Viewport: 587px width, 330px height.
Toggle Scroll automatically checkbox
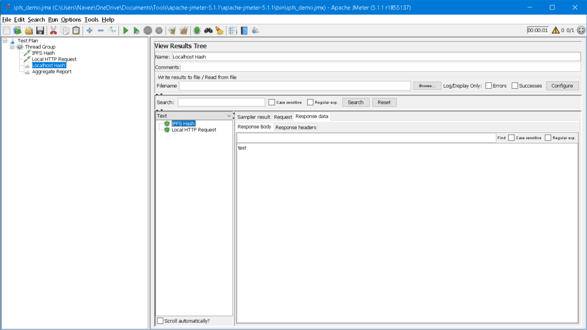tap(161, 321)
